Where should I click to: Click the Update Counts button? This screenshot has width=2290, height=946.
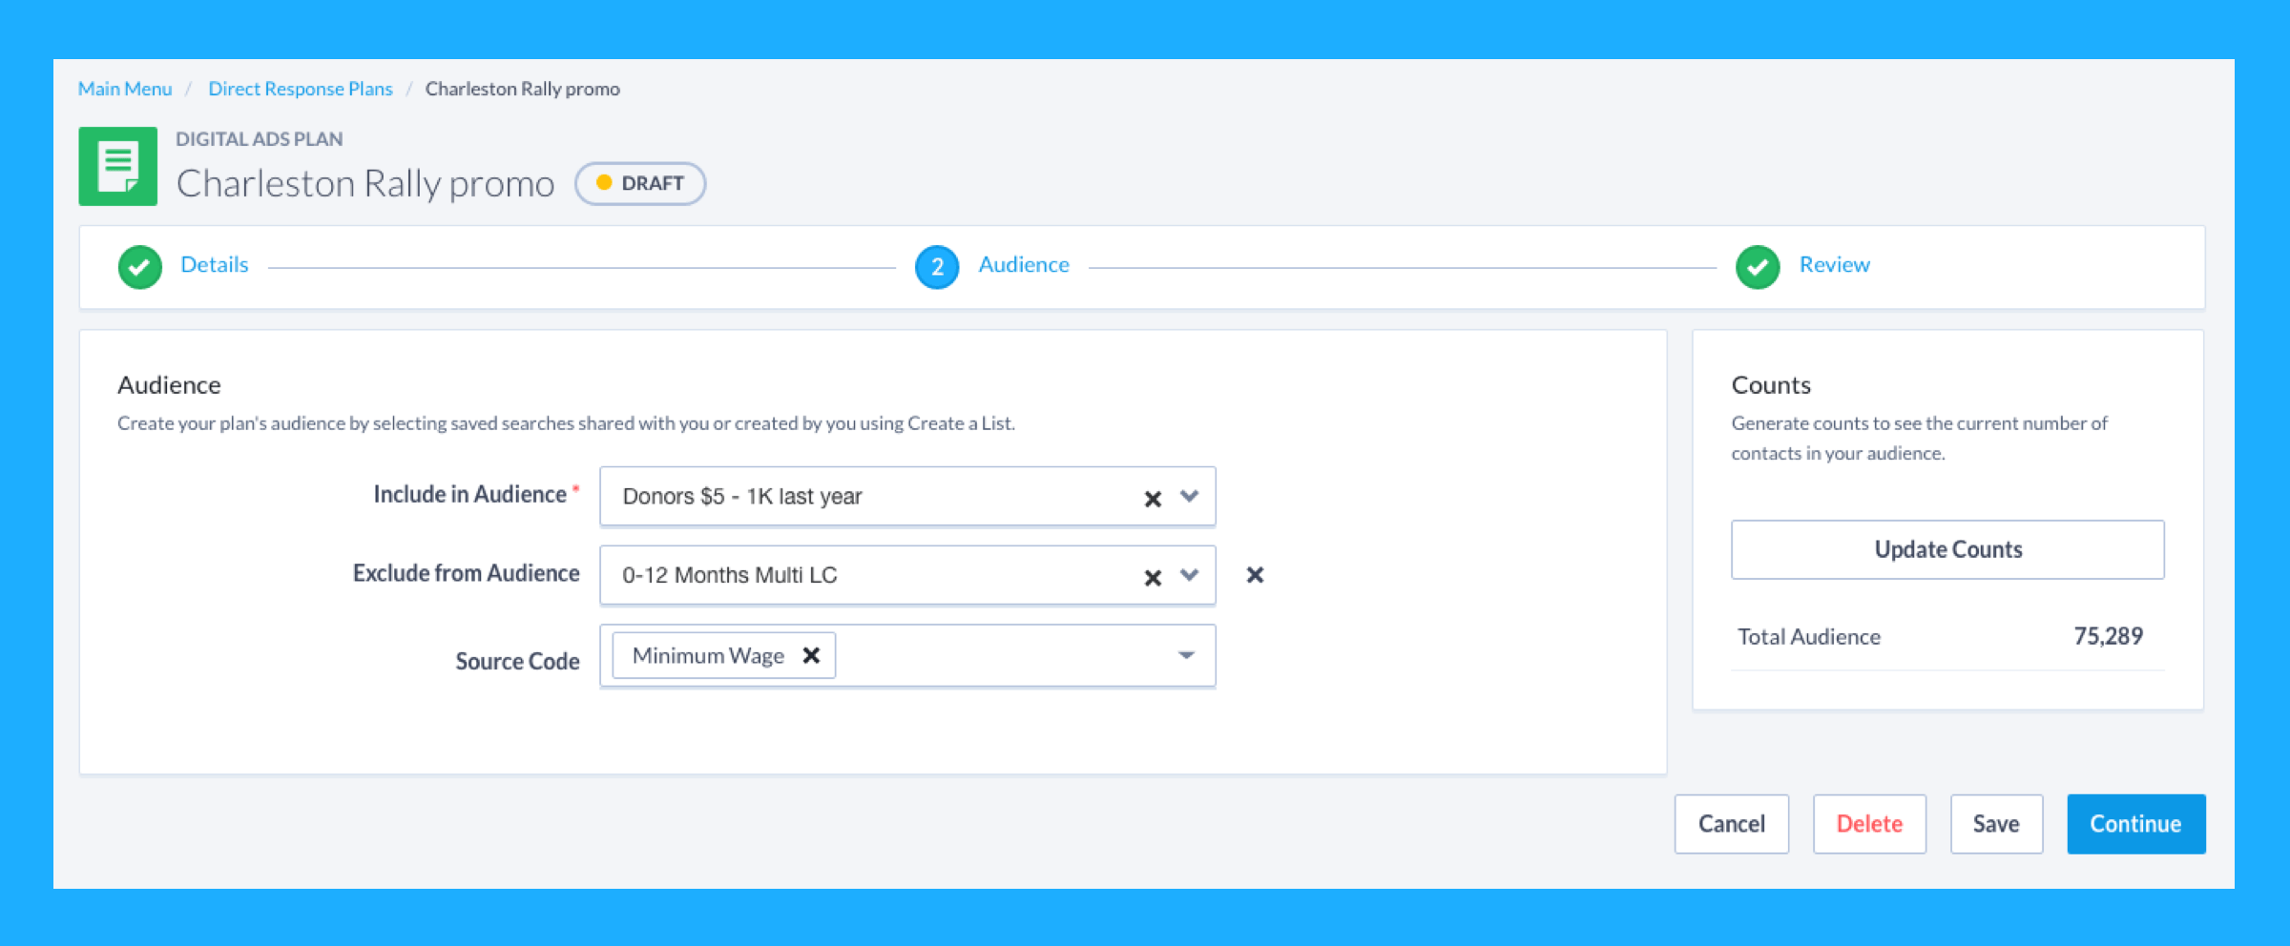(x=1947, y=549)
